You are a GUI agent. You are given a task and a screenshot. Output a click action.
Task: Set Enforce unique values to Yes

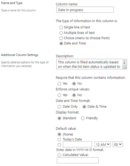pos(59,95)
